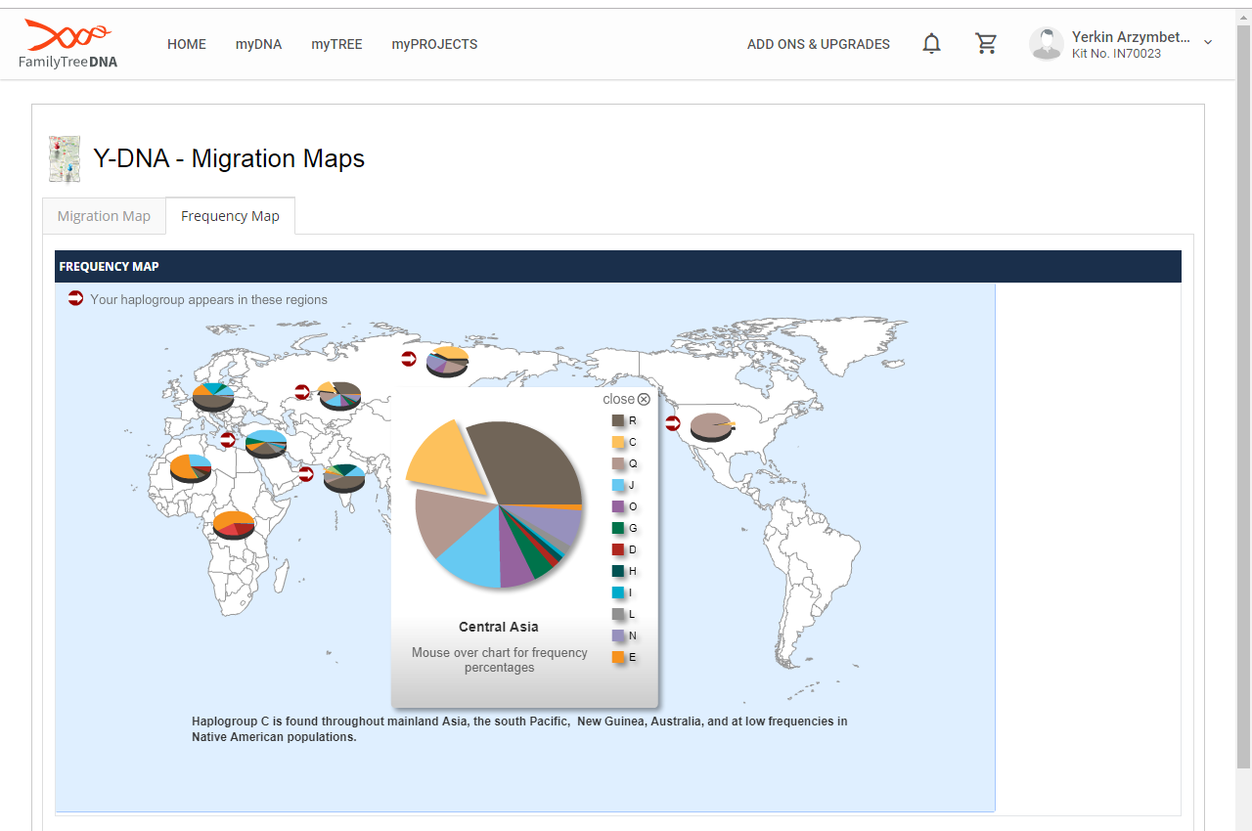Image resolution: width=1252 pixels, height=831 pixels.
Task: Open ADD ONS & UPGRADES
Action: (819, 44)
